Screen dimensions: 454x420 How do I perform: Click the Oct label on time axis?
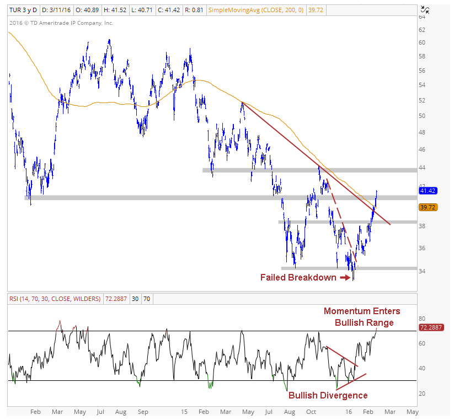[x=311, y=412]
